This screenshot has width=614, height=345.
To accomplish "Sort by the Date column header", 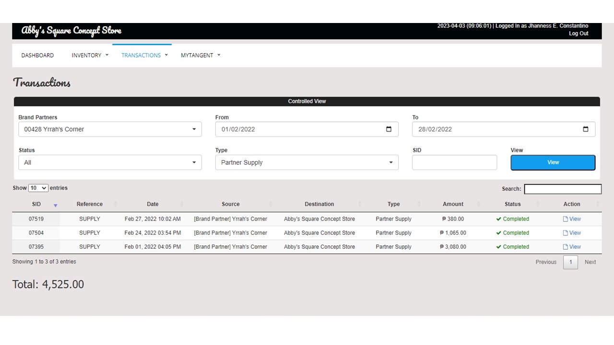I will (153, 204).
